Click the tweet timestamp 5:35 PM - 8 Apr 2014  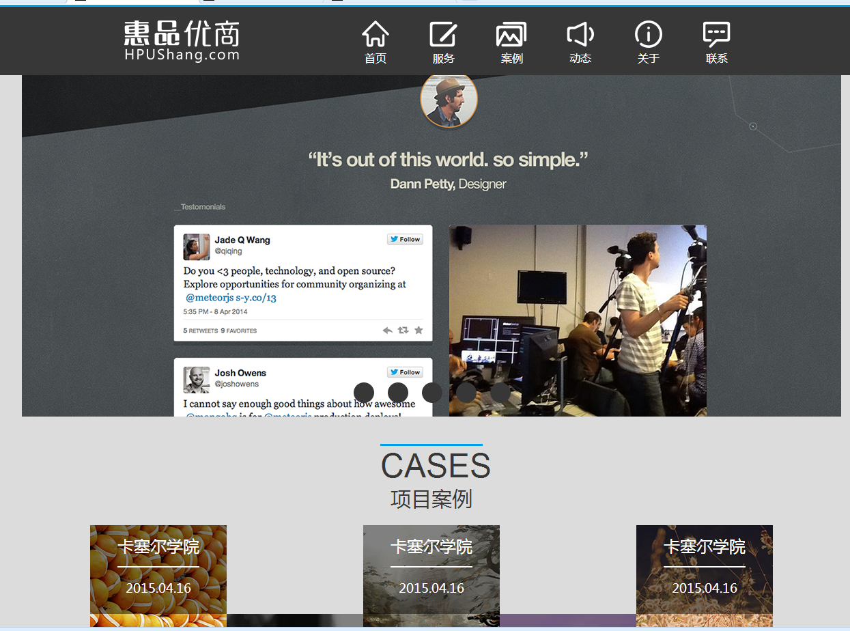point(215,311)
